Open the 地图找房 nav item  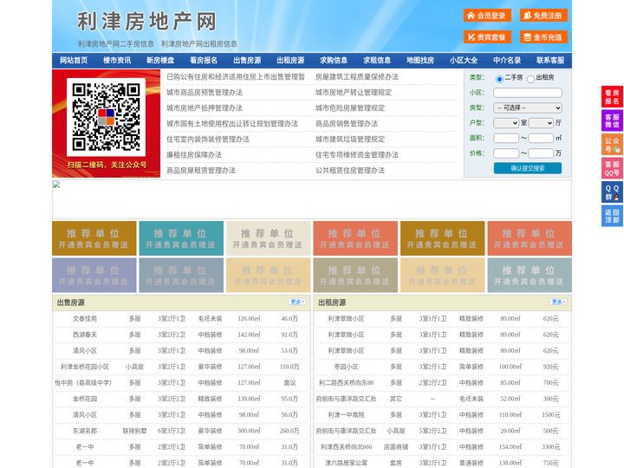pyautogui.click(x=420, y=61)
